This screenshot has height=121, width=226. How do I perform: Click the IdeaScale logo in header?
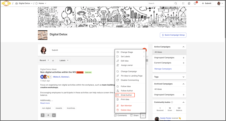(6, 3)
